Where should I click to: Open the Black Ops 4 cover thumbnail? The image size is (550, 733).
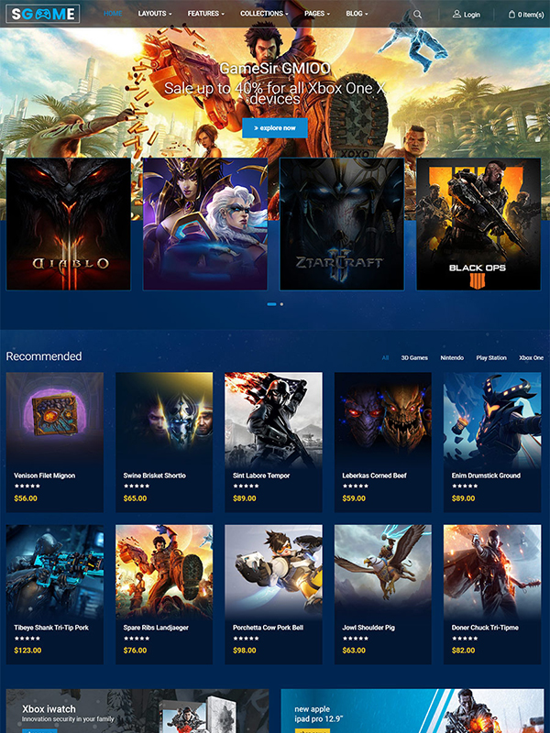coord(478,224)
